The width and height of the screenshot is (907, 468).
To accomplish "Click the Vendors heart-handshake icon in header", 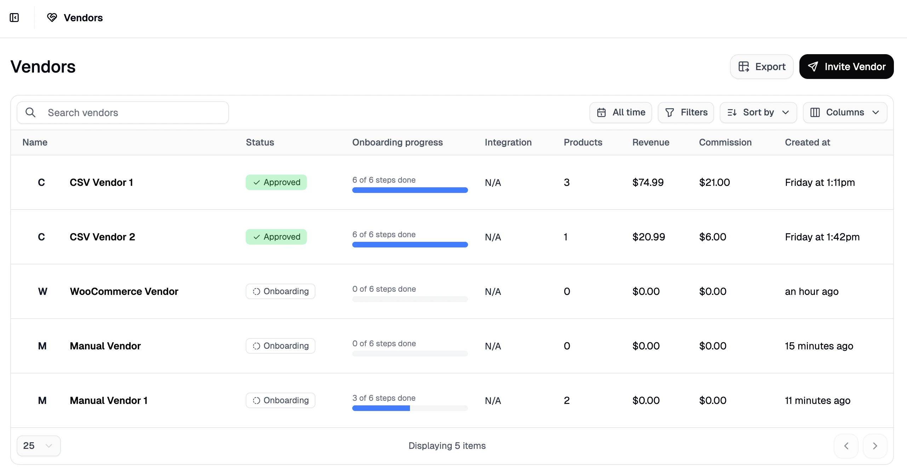I will 52,17.
